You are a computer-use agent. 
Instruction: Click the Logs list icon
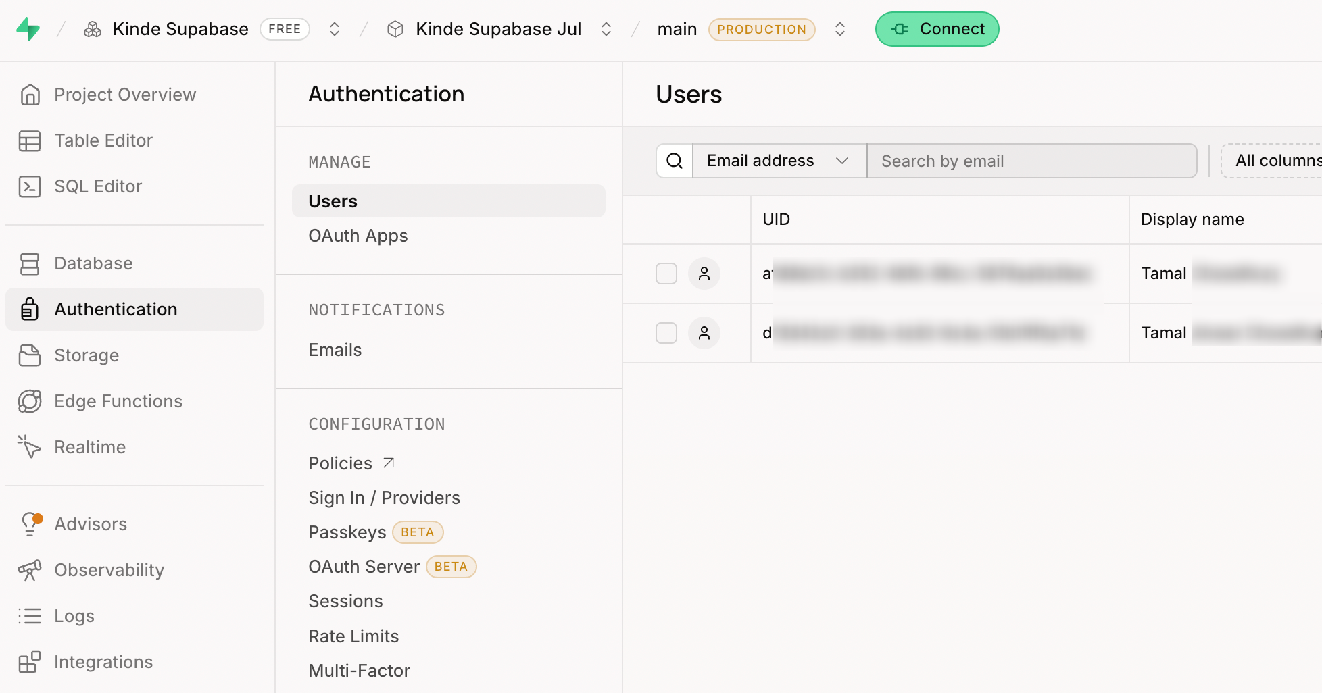click(30, 616)
